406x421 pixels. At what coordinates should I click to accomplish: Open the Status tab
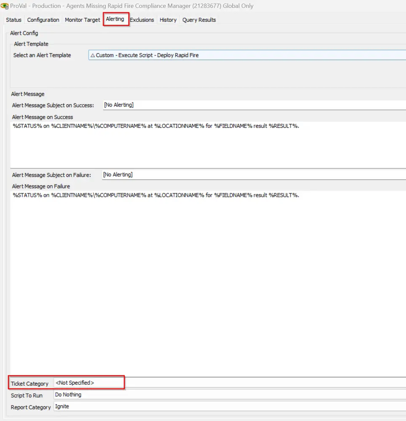pos(14,20)
